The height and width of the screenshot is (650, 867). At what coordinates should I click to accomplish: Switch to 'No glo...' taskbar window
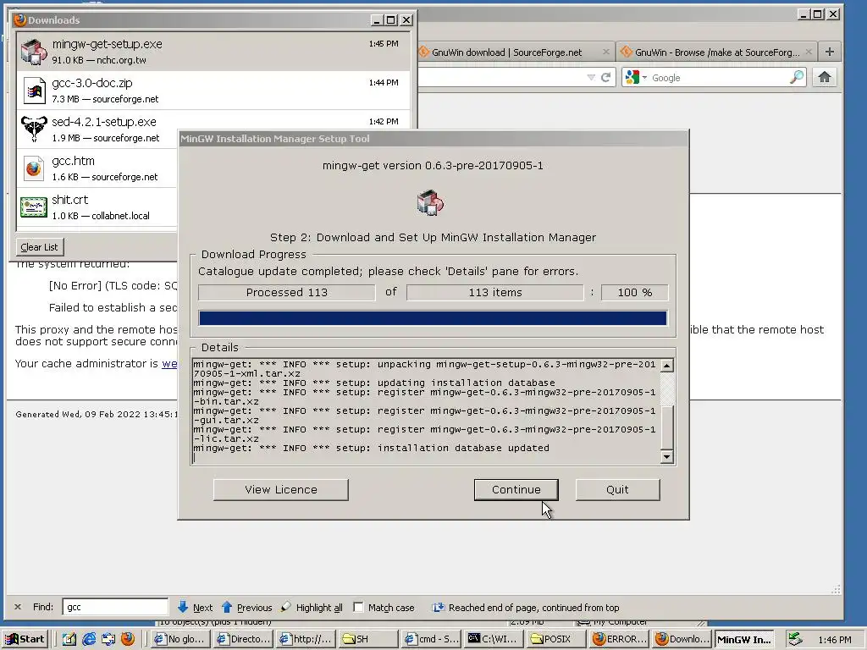coord(179,639)
